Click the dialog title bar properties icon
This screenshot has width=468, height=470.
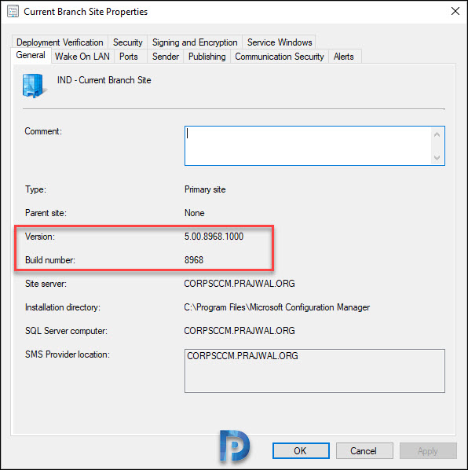[13, 12]
